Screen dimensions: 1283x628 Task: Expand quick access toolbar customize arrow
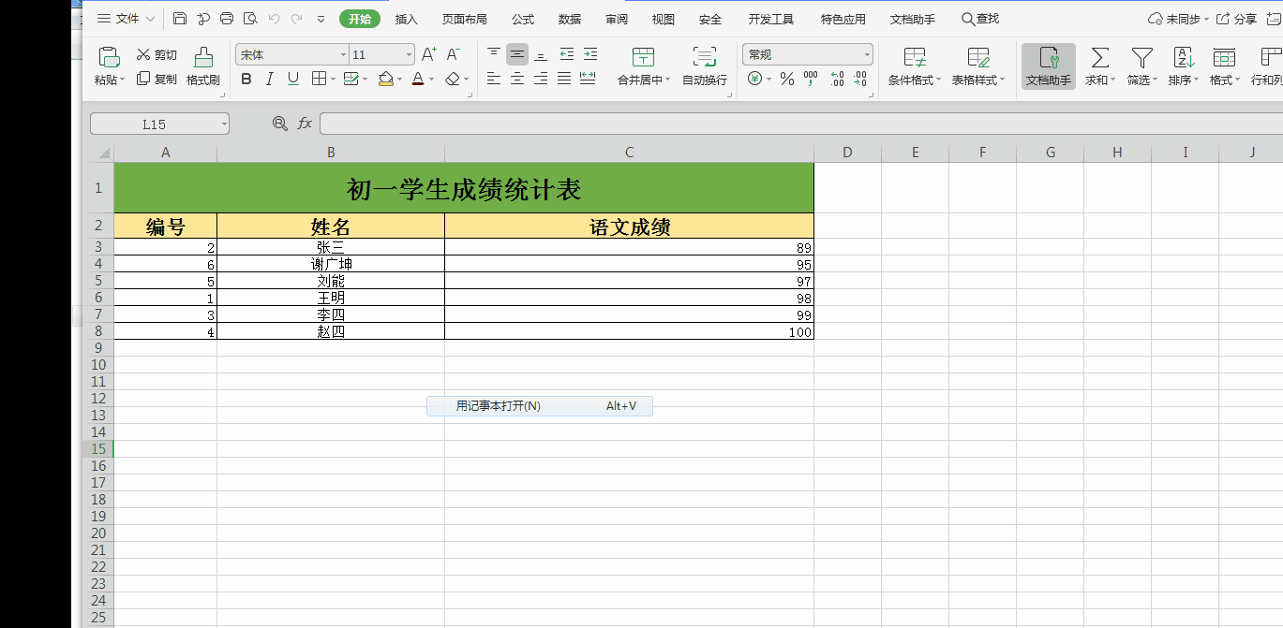pos(321,19)
